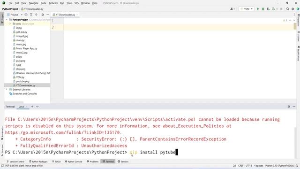The height and width of the screenshot is (169, 300).
Task: Open the Navigate menu
Action: 33,3
